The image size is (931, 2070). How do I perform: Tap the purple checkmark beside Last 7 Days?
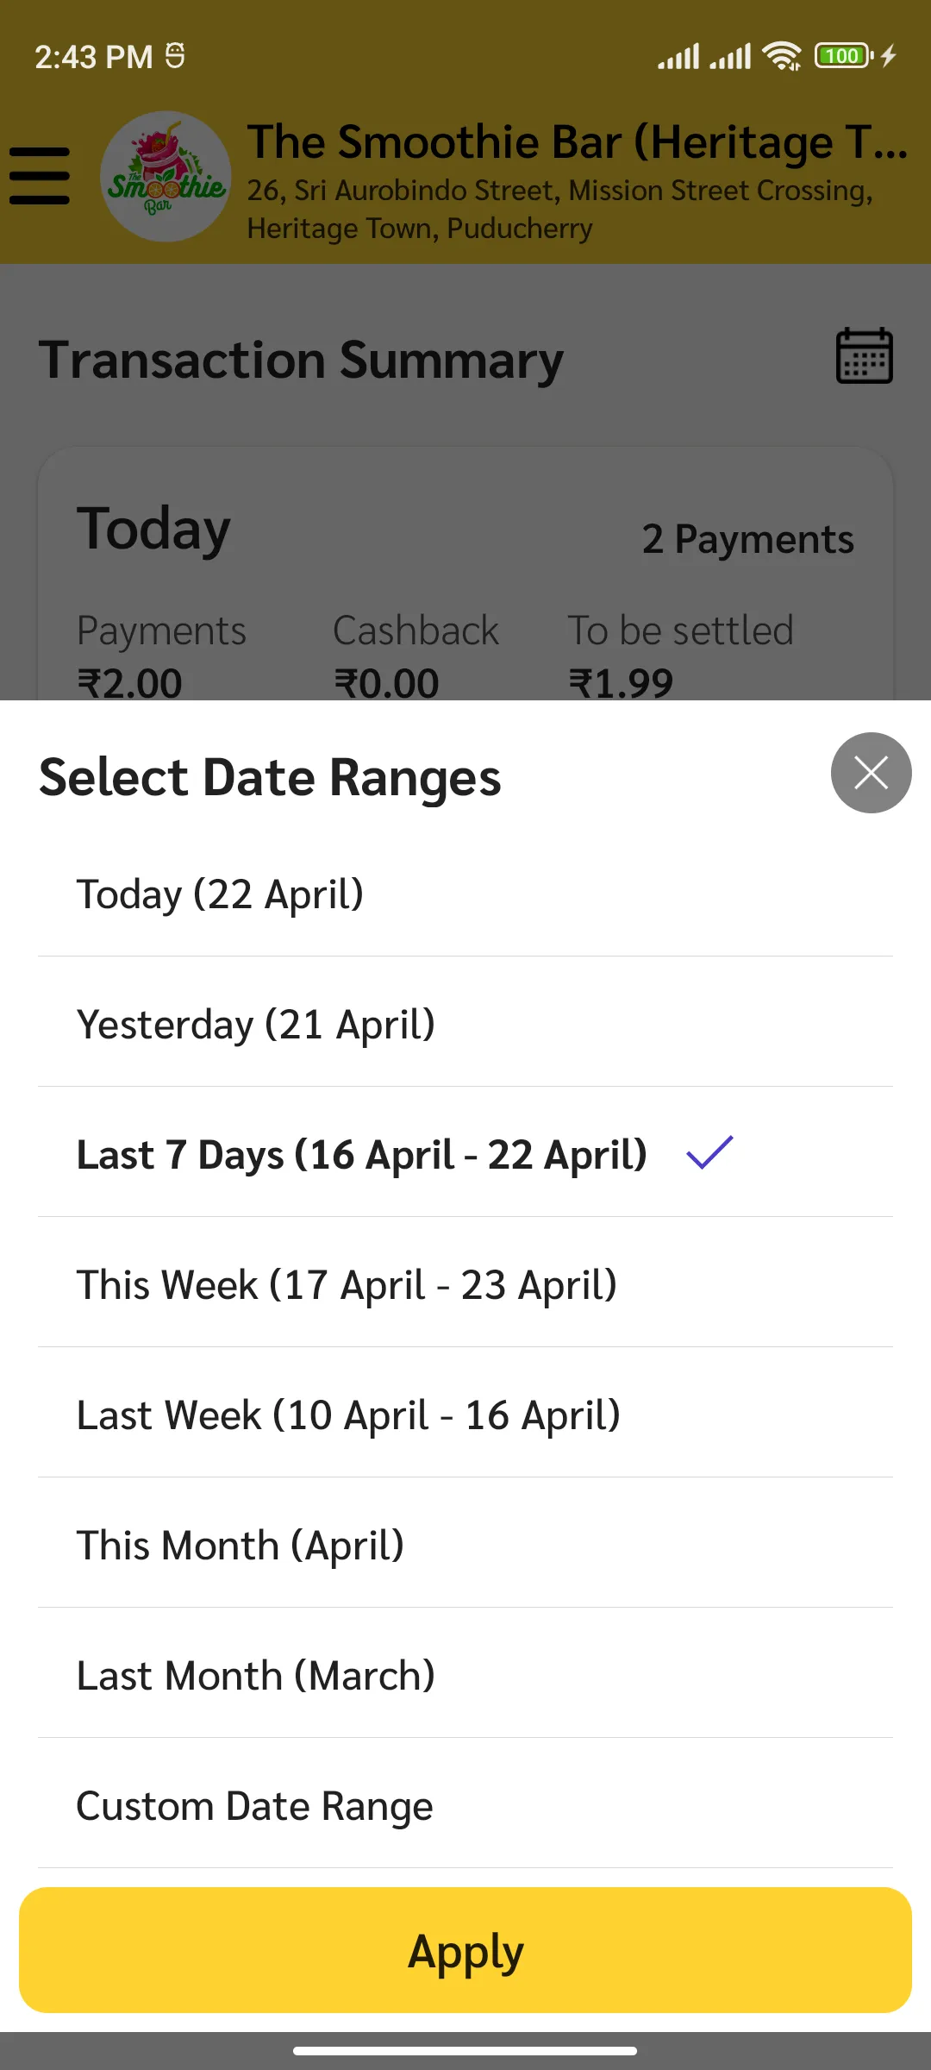click(x=709, y=1152)
